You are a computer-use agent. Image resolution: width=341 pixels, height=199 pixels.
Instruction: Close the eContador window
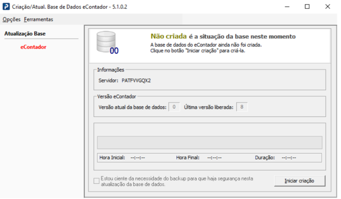(x=328, y=7)
